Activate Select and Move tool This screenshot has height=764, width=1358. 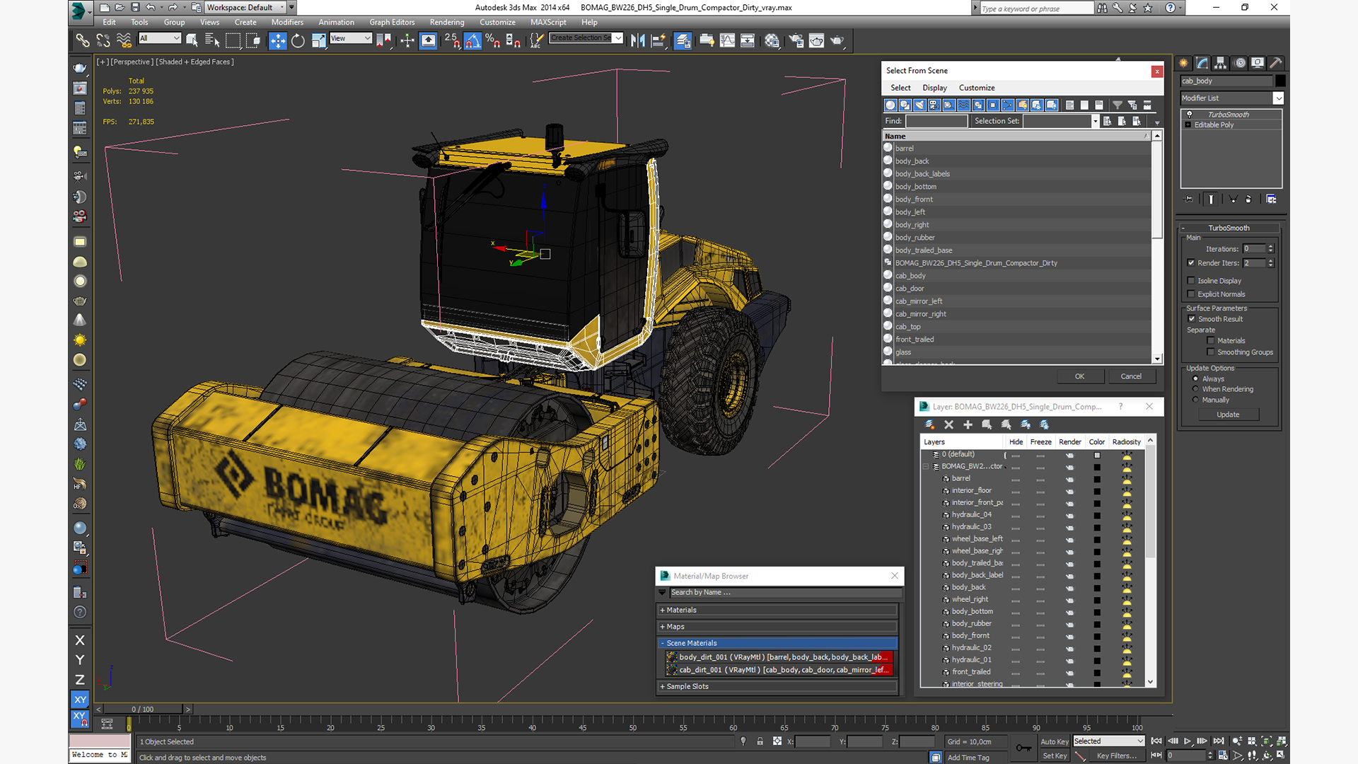(x=278, y=40)
